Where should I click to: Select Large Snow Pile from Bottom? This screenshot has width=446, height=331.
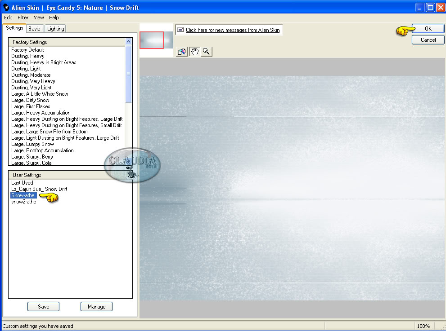(x=50, y=132)
